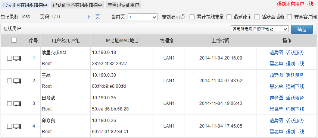Open 趋势图 for 埃里克(Eric)
318x138 pixels.
276,53
